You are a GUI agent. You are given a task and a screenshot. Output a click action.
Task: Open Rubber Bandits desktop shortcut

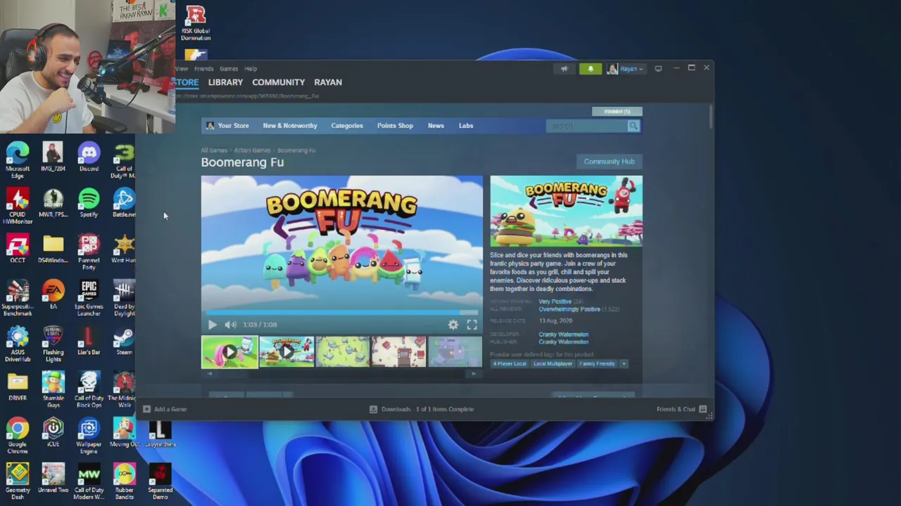(x=124, y=482)
